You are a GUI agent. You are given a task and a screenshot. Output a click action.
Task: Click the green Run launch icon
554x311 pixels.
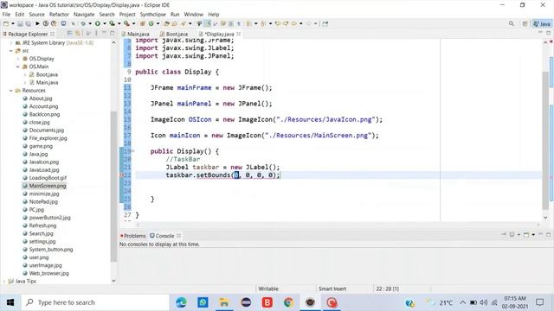[97, 23]
